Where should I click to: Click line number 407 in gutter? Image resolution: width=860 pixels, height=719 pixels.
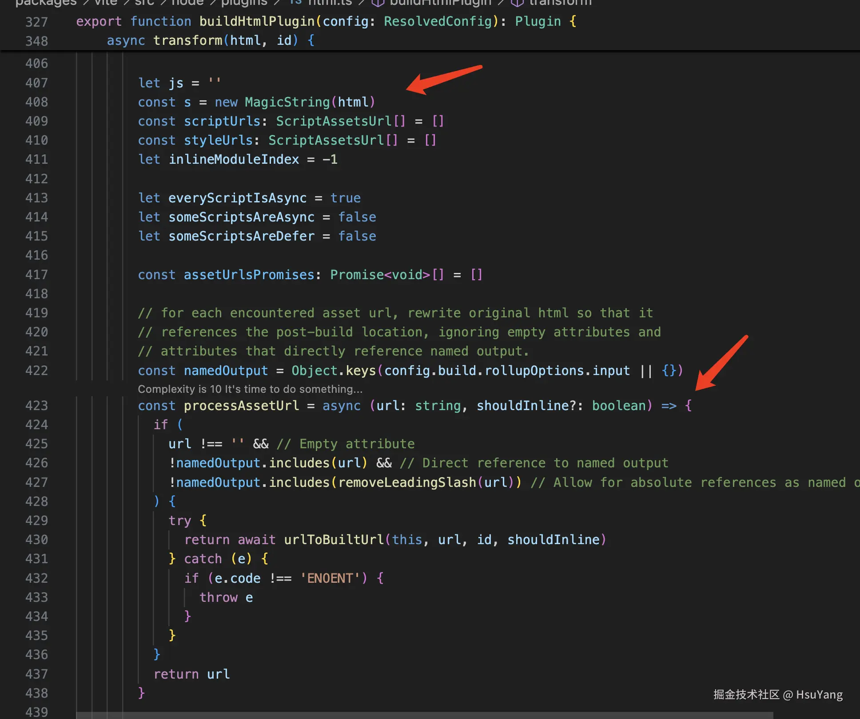[x=36, y=83]
